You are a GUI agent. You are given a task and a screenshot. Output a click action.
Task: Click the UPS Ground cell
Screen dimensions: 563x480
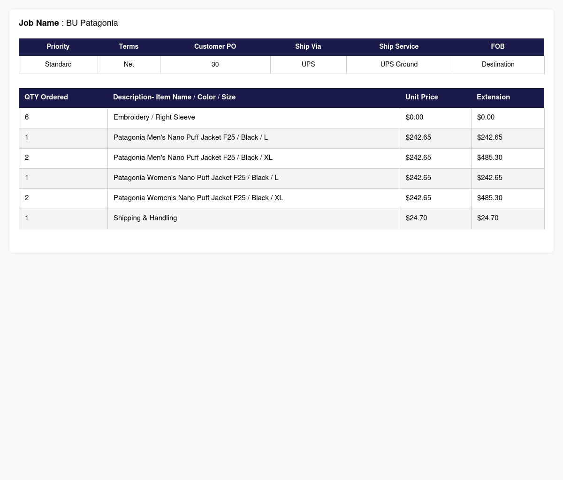pos(399,65)
